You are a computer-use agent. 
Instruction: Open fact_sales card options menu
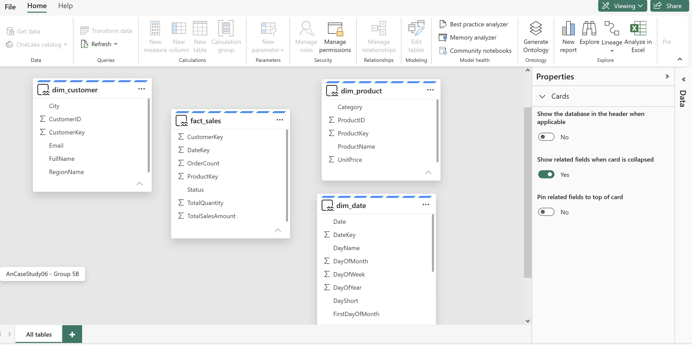coord(280,120)
